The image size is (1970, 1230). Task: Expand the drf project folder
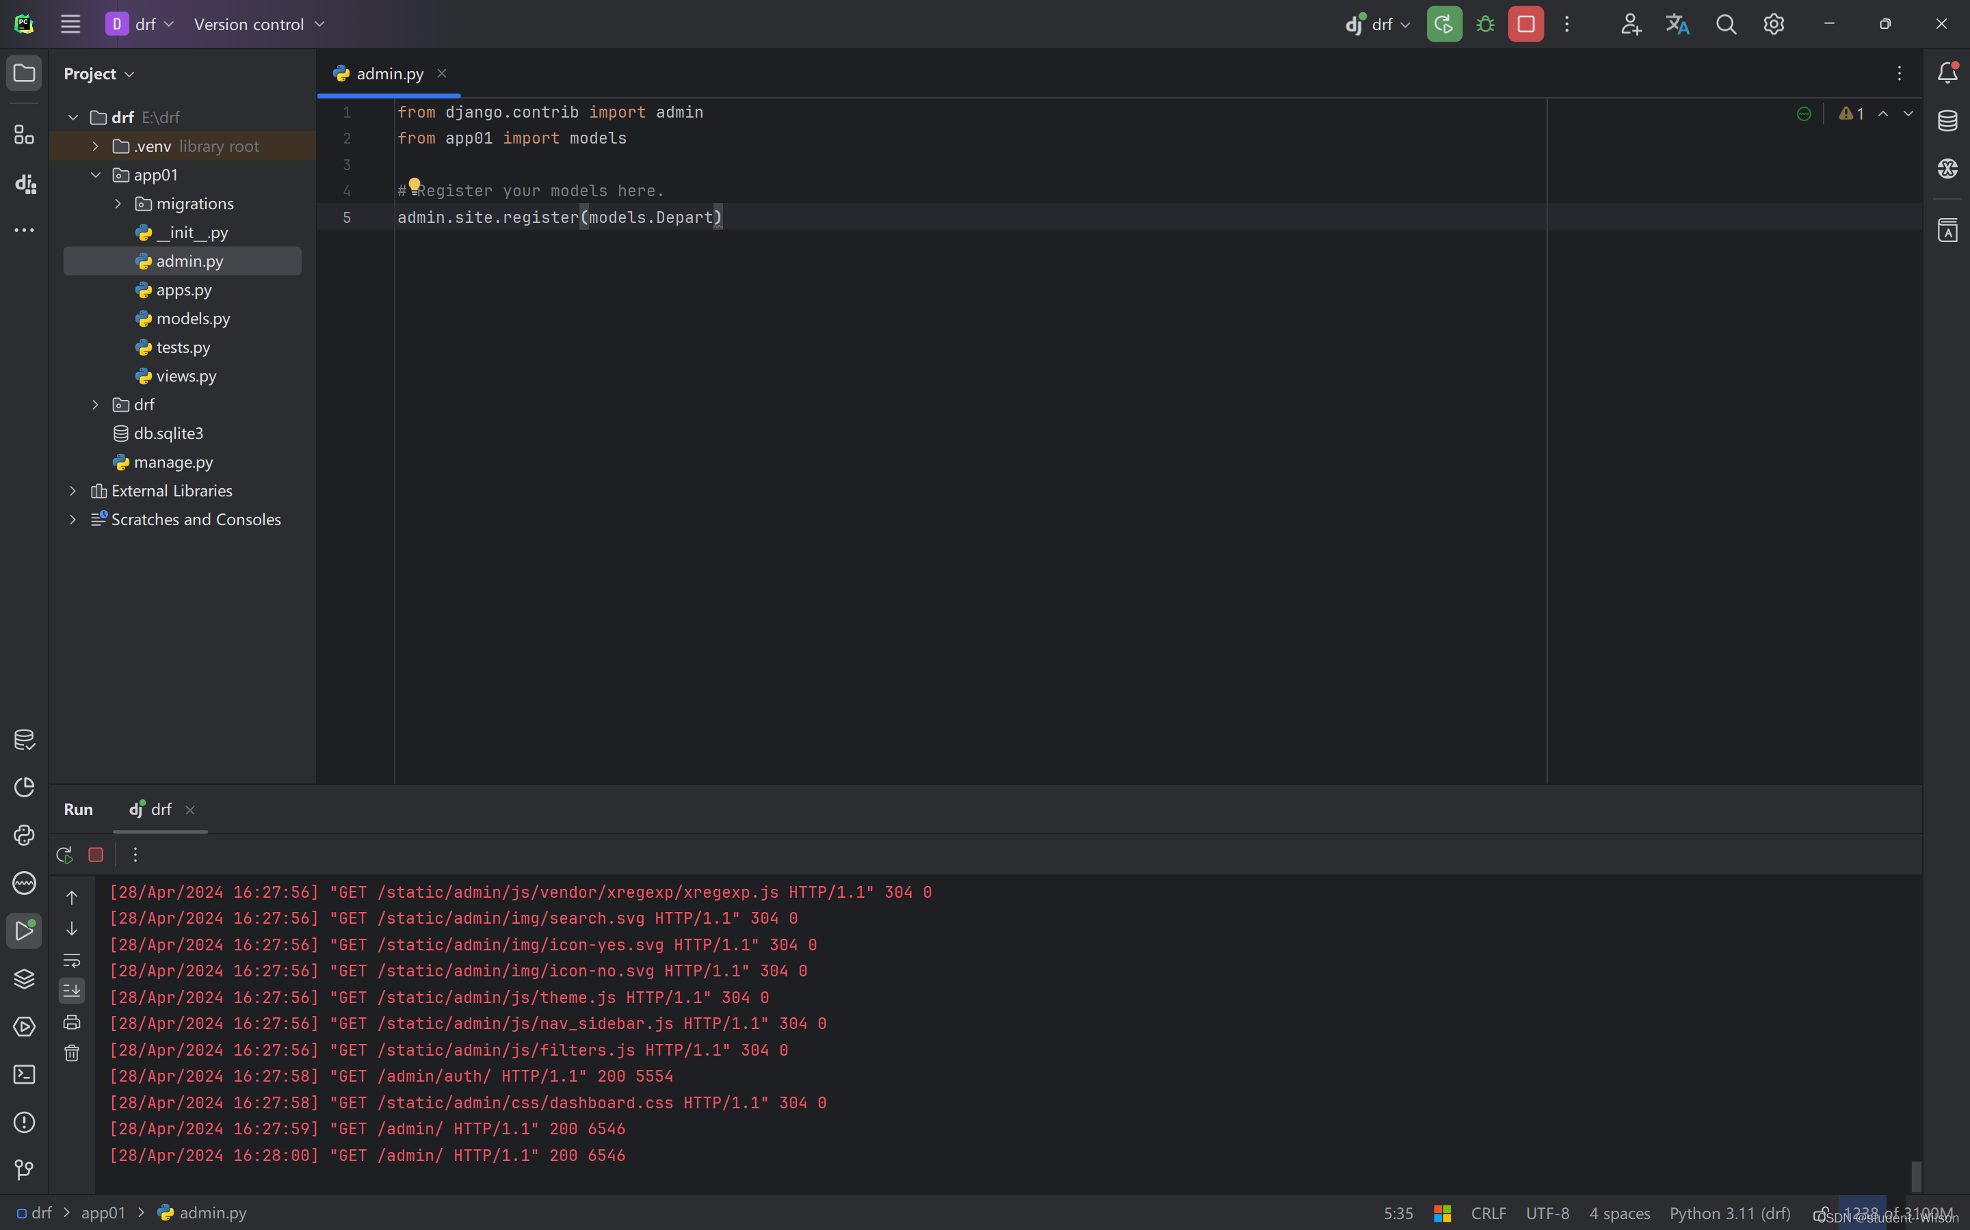coord(94,404)
